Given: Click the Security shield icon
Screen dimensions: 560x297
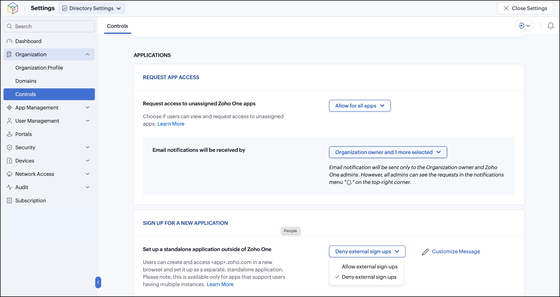Looking at the screenshot, I should tap(10, 147).
